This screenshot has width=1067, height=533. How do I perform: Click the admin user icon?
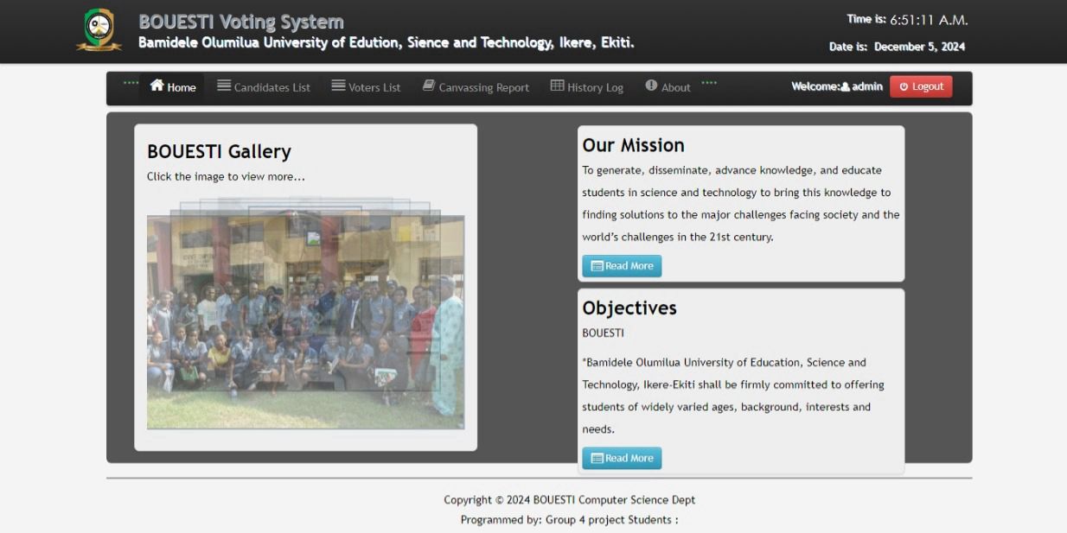pos(846,86)
